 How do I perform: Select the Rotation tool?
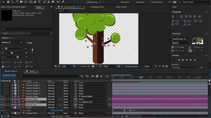(x=17, y=2)
